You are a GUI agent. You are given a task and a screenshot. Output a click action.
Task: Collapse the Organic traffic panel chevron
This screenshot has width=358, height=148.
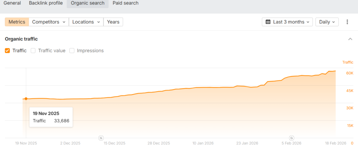point(350,39)
